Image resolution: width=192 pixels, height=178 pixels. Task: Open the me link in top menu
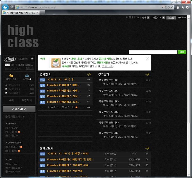click(137, 17)
